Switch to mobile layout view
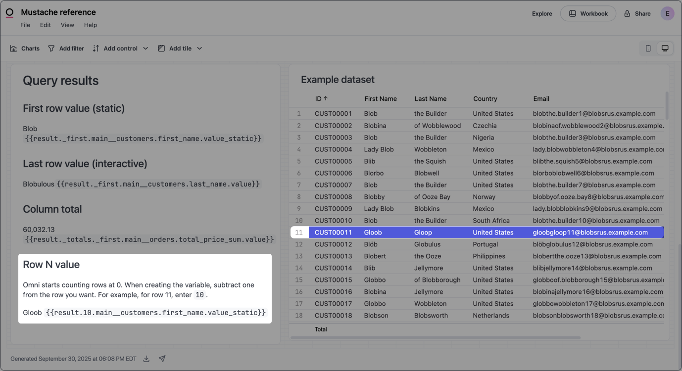The width and height of the screenshot is (682, 371). (x=648, y=48)
